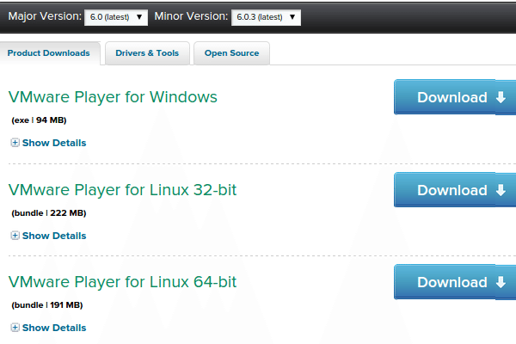The width and height of the screenshot is (516, 344).
Task: Select the Product Downloads tab
Action: click(x=49, y=53)
